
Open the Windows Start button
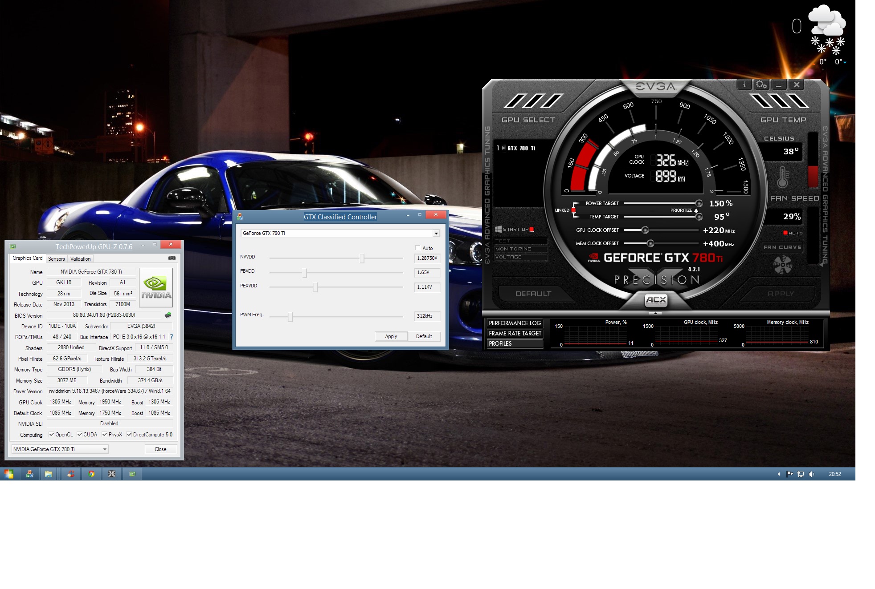coord(8,474)
